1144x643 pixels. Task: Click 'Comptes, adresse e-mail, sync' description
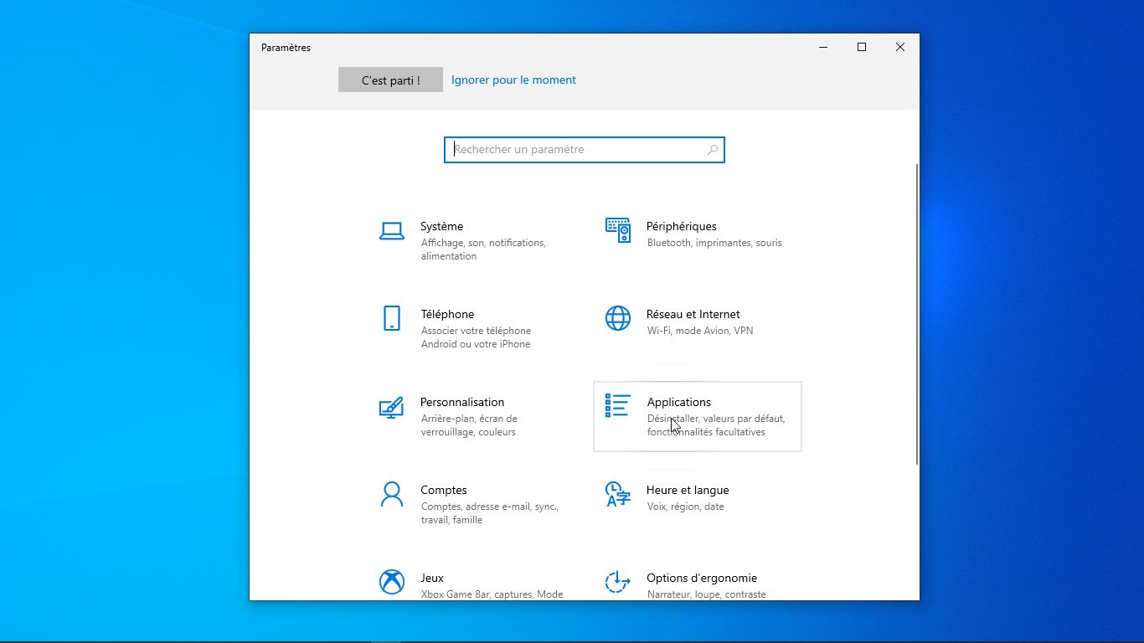(x=489, y=507)
